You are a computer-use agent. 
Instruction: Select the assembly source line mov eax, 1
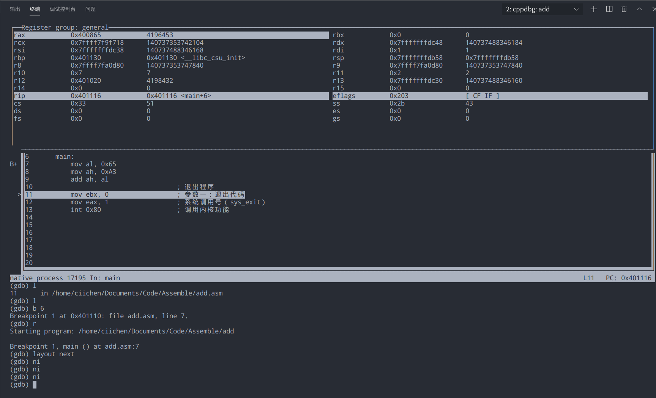coord(89,202)
